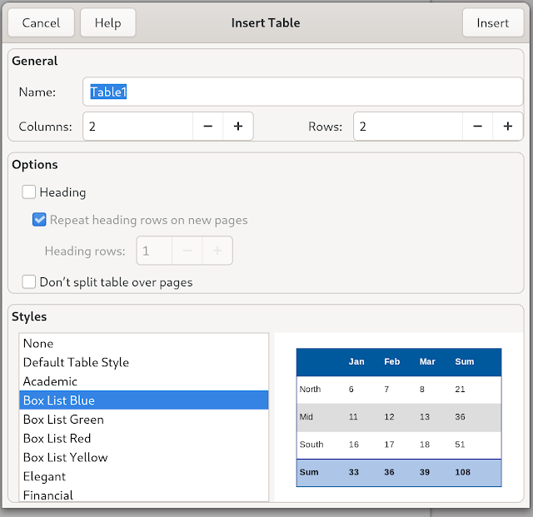Screen dimensions: 533x517
Task: Click the table style preview image
Action: (x=399, y=417)
